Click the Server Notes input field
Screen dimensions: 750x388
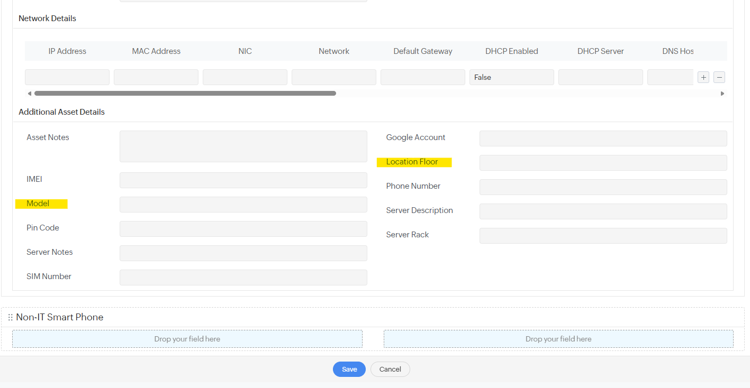(x=243, y=253)
